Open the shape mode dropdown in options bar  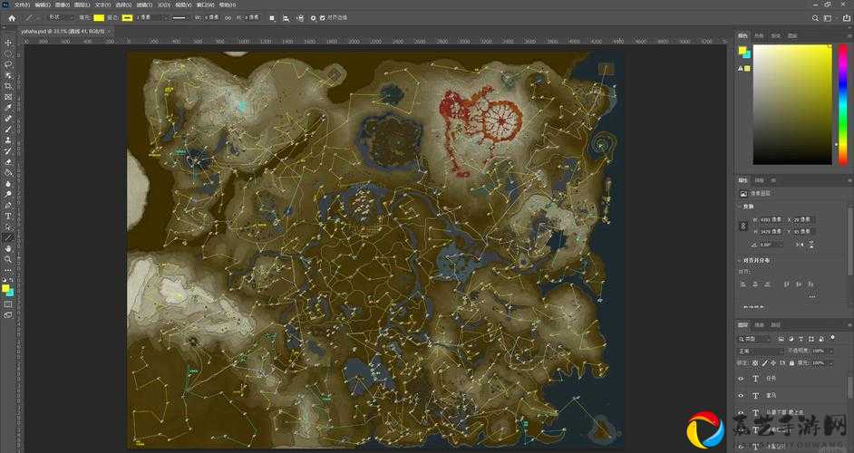(x=59, y=18)
